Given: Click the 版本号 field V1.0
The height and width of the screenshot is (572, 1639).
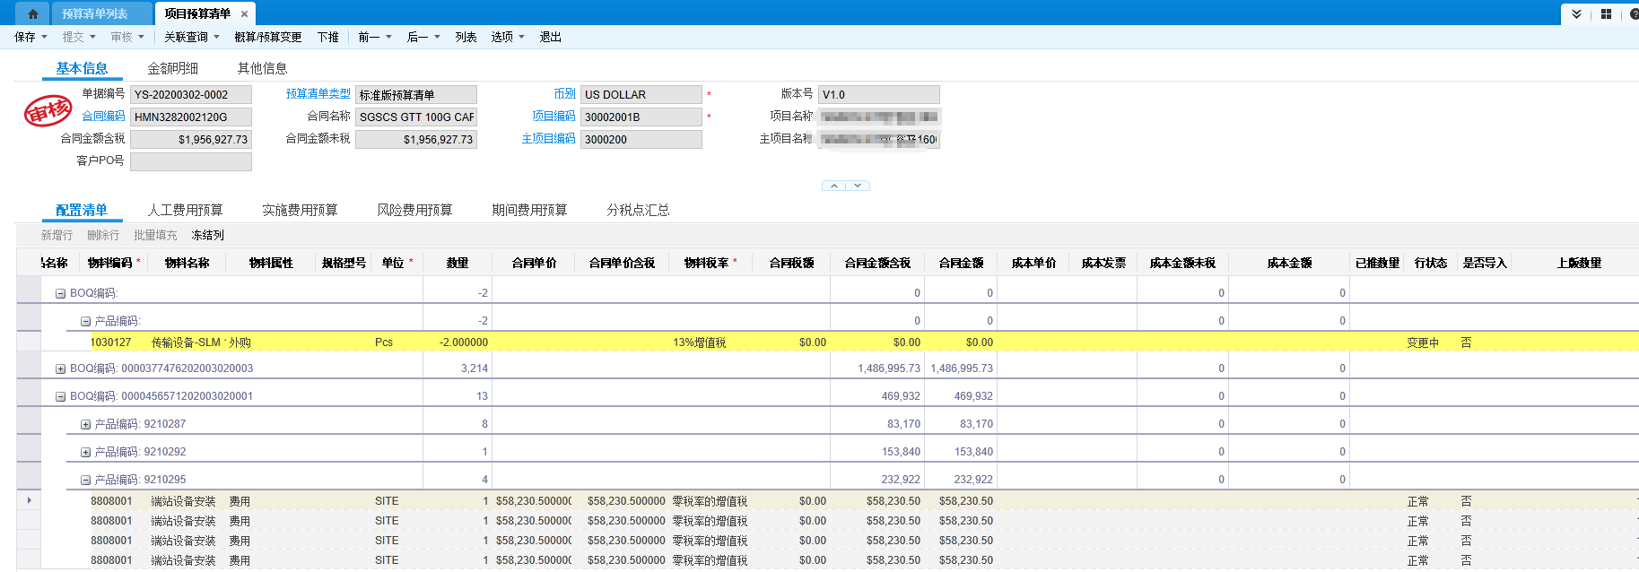Looking at the screenshot, I should tap(879, 94).
